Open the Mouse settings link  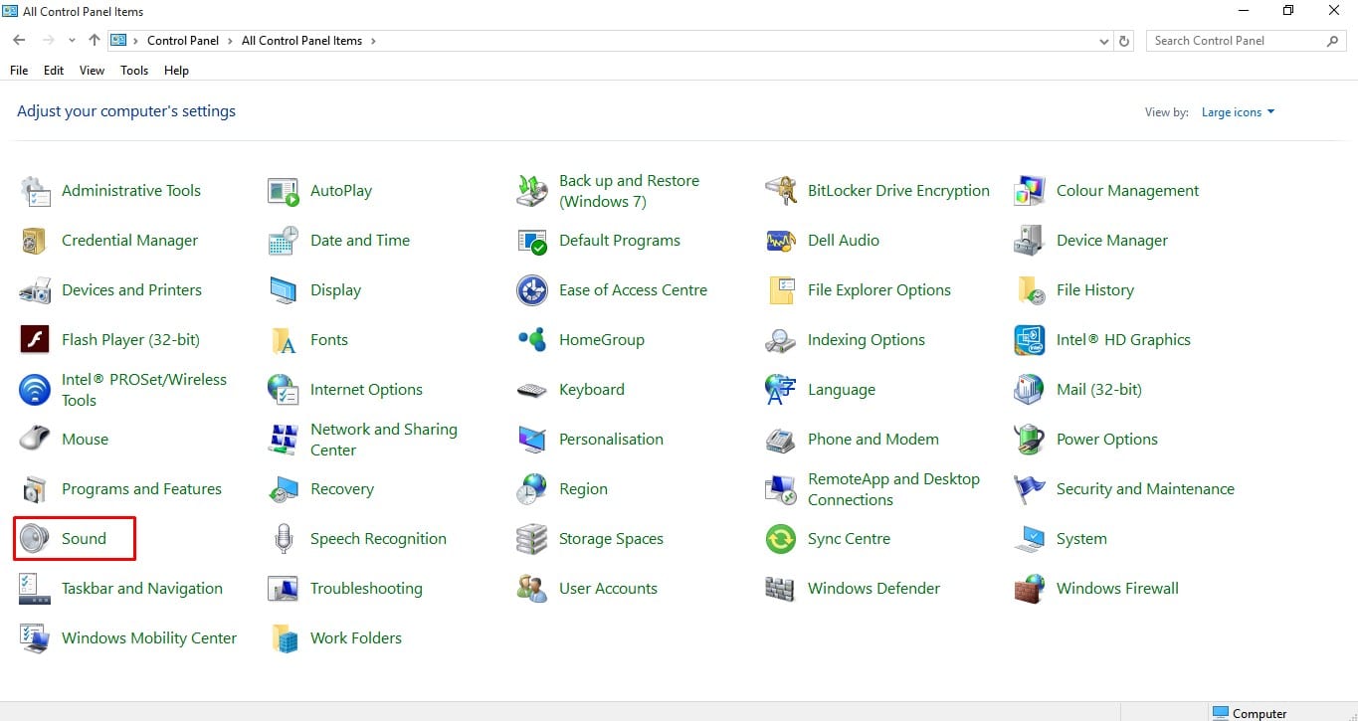pyautogui.click(x=86, y=440)
